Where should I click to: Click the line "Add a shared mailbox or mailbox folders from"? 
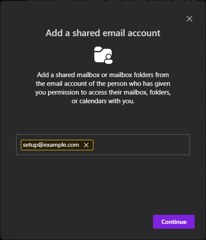point(103,75)
